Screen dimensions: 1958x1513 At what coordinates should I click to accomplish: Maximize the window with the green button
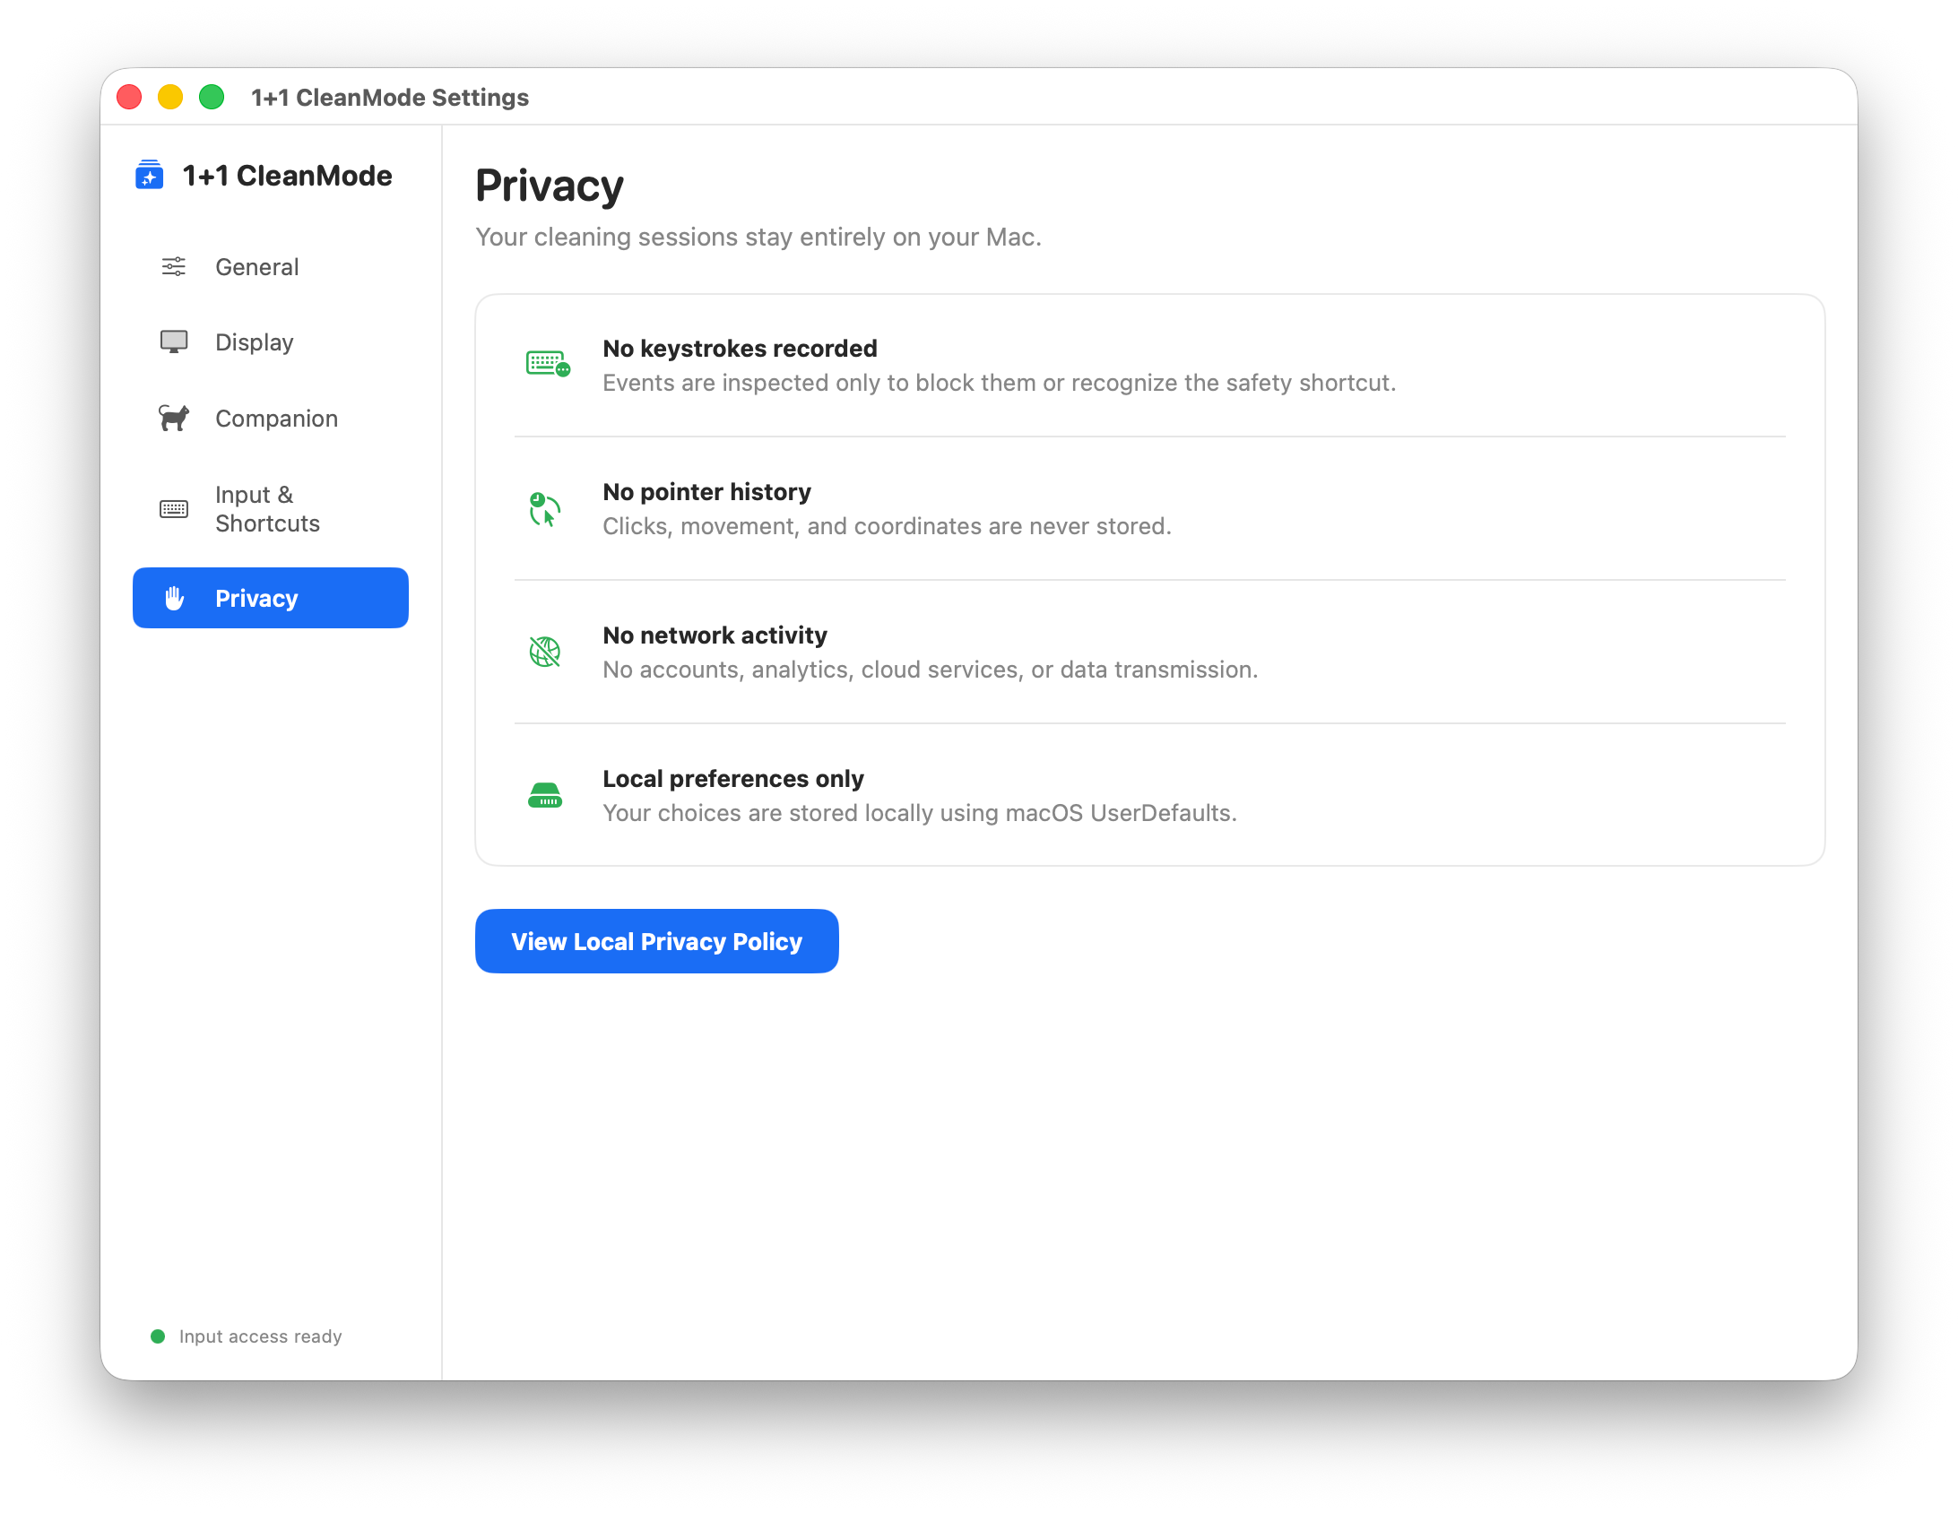click(212, 97)
